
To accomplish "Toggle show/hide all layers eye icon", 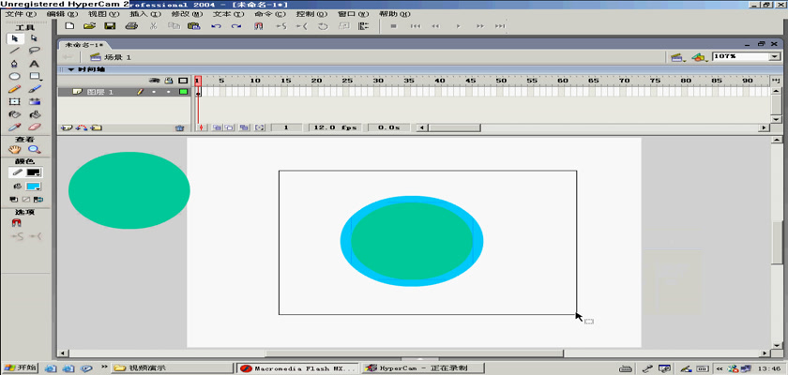I will pyautogui.click(x=156, y=81).
